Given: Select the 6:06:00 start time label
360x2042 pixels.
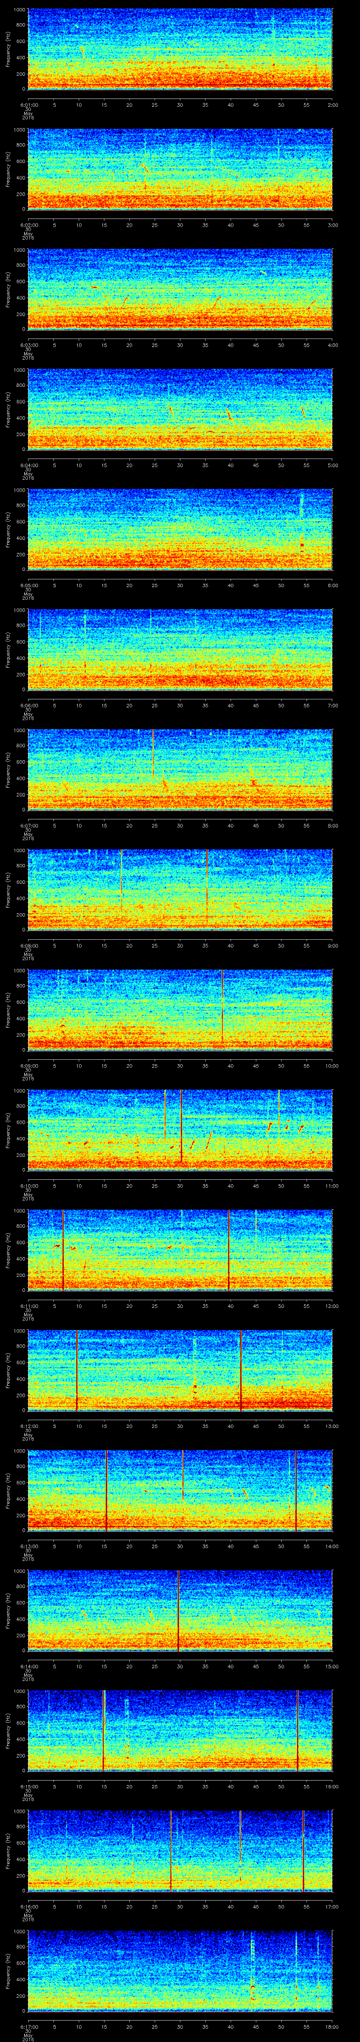Looking at the screenshot, I should pos(28,706).
